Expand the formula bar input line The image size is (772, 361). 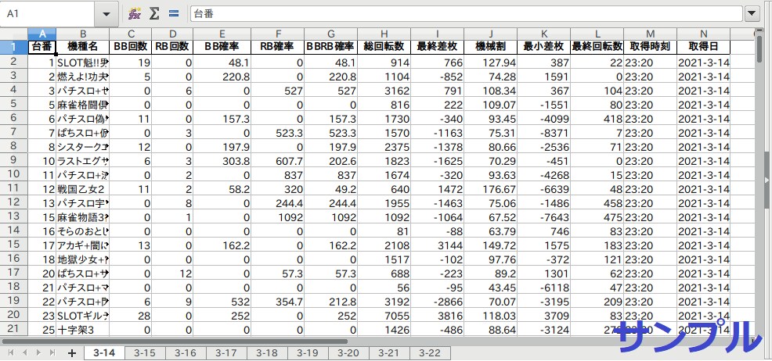752,14
